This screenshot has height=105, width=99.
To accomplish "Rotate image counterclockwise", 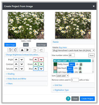I will (10, 50).
